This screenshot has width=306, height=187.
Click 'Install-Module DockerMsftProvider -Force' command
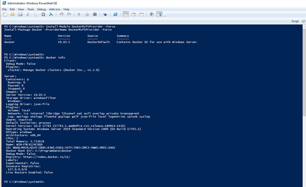click(x=80, y=26)
